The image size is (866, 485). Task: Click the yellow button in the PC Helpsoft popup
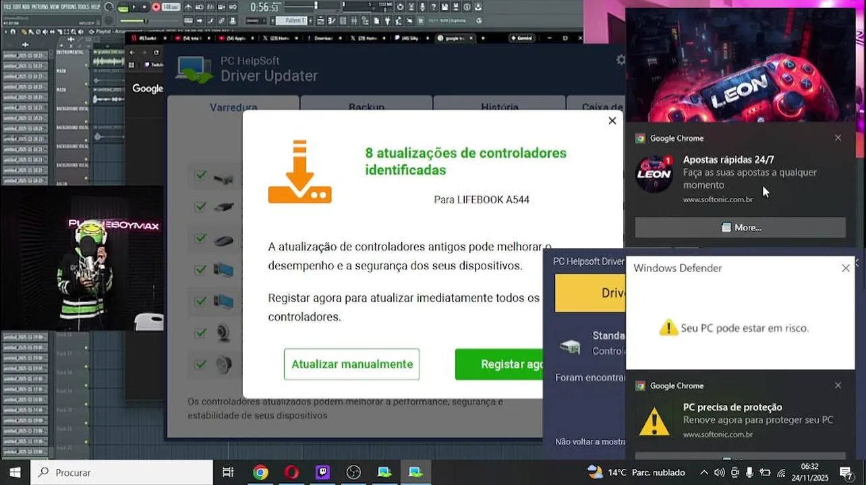590,293
